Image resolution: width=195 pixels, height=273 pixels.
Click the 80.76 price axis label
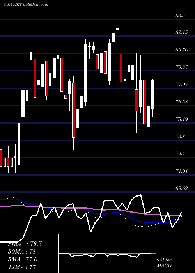point(182,50)
